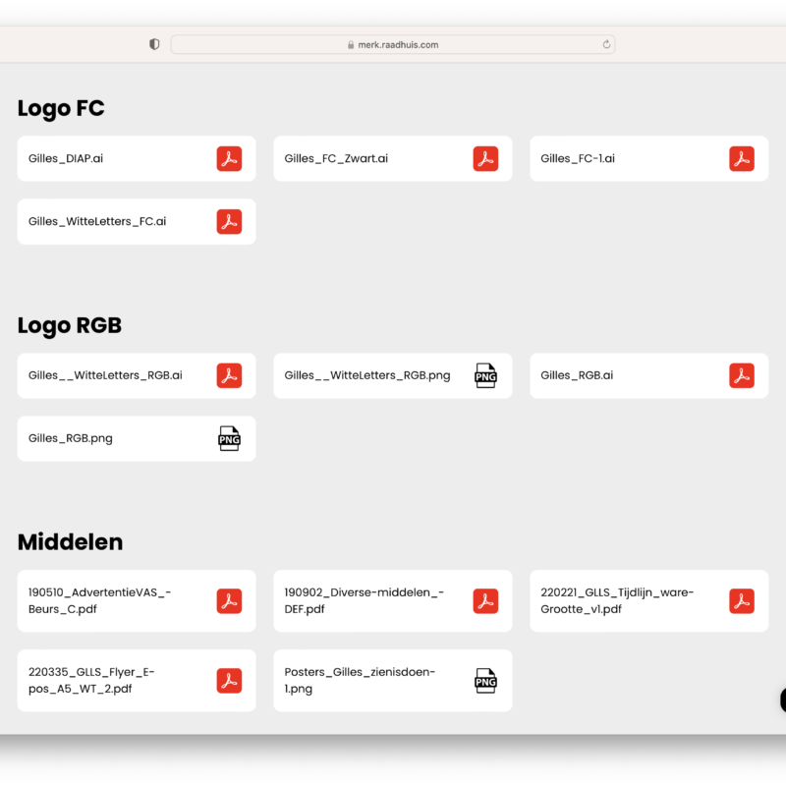Click the PDF icon on Gilles_RGB.ai card
786x786 pixels.
pos(742,375)
